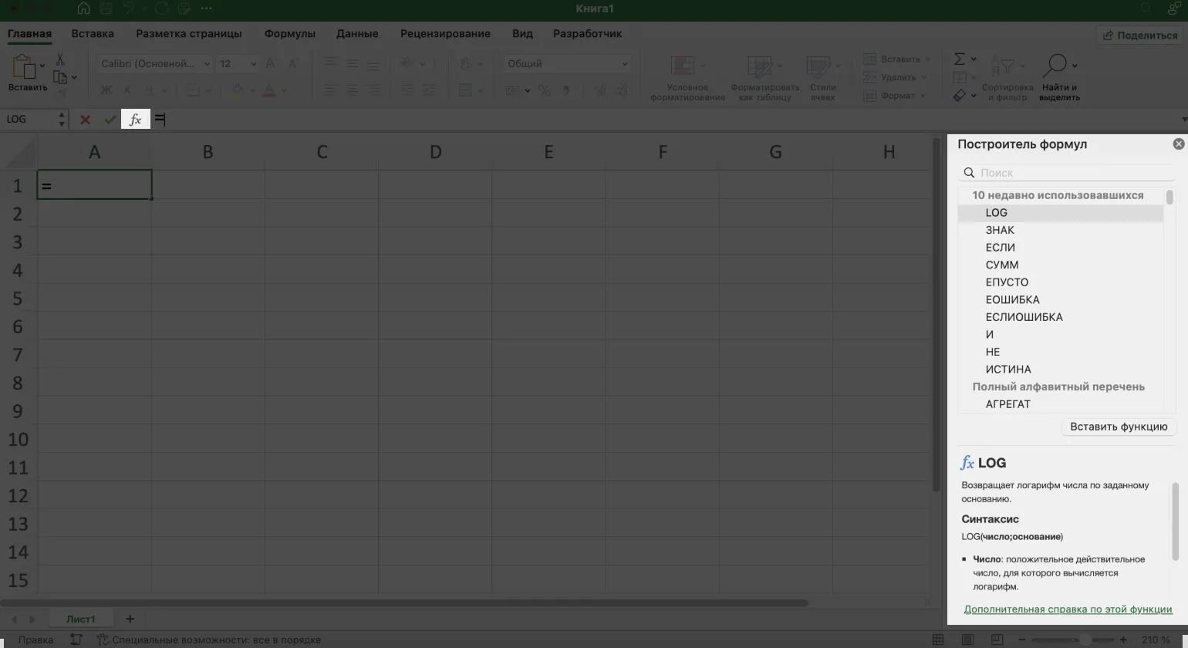The height and width of the screenshot is (648, 1188).
Task: Click the Найти и выделить magnifier icon
Action: (x=1055, y=66)
